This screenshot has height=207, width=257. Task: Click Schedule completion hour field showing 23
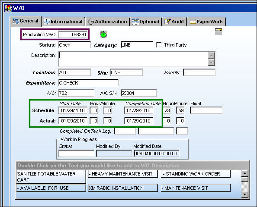click(x=167, y=110)
